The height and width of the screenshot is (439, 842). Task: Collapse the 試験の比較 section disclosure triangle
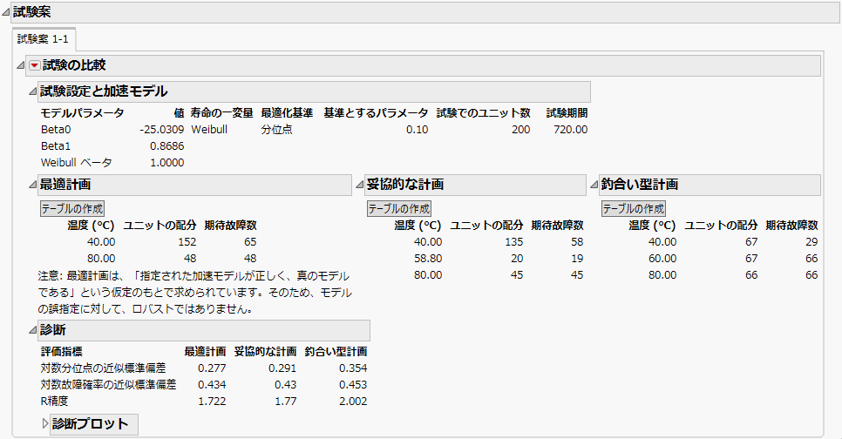(x=21, y=65)
